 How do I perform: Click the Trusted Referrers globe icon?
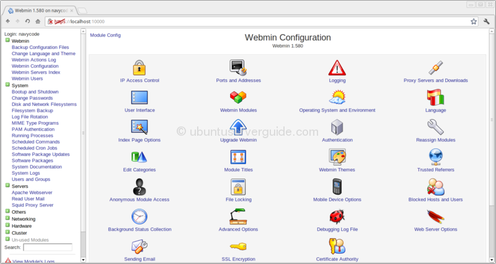click(435, 157)
